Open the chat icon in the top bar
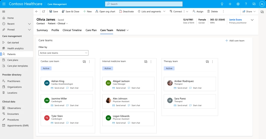 pos(254,4)
